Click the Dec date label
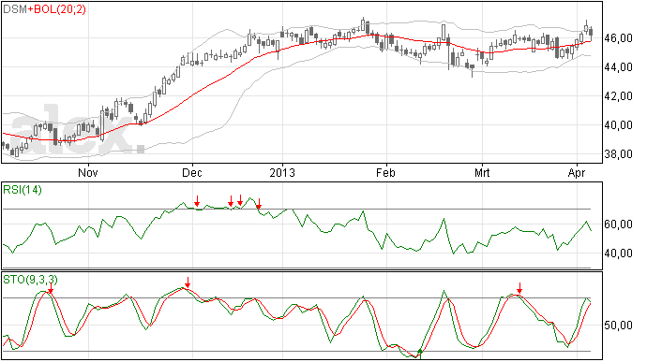 tap(192, 172)
